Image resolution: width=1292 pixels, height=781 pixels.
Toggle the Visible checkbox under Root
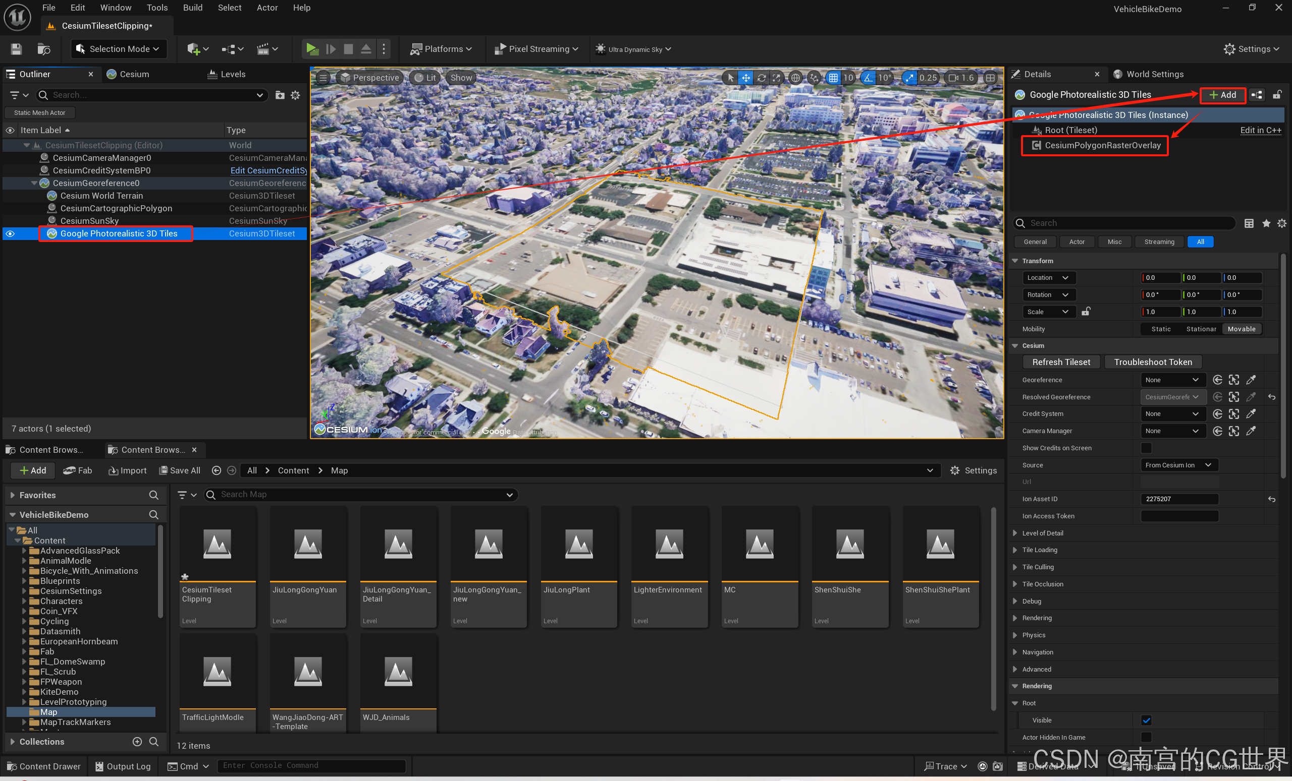1146,719
